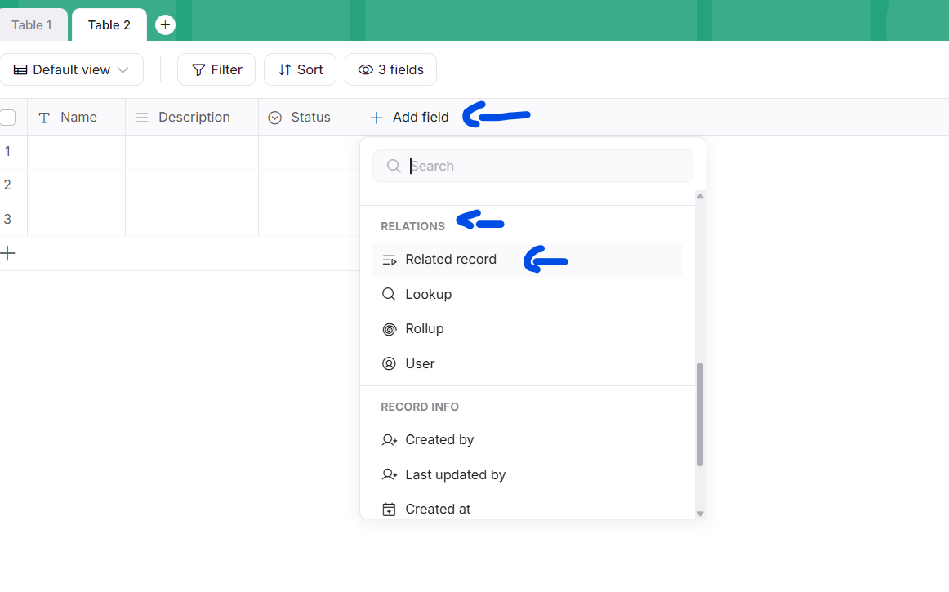This screenshot has height=592, width=949.
Task: Click Add field column header
Action: [410, 118]
